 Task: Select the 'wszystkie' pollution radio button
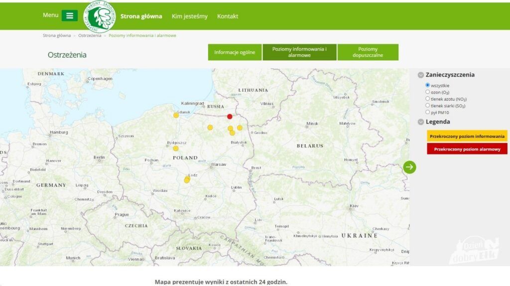tap(427, 85)
